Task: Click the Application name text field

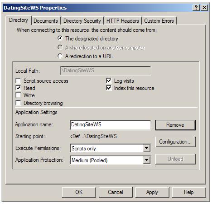Action: (x=111, y=125)
